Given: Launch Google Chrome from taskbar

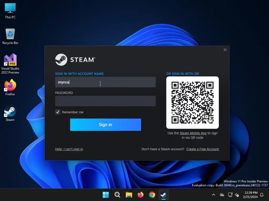Looking at the screenshot, I should coord(152,195).
